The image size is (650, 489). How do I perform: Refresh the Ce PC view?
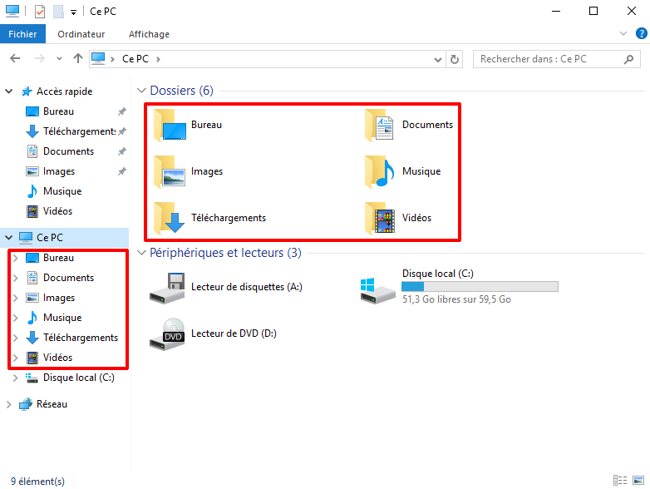click(x=455, y=59)
